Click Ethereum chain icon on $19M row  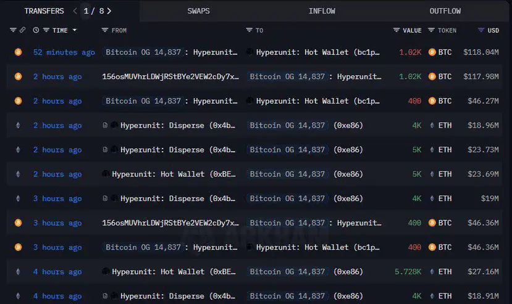(x=19, y=199)
